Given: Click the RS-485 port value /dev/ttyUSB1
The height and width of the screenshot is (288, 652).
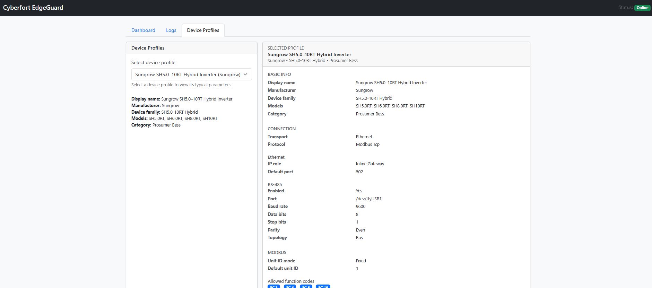Looking at the screenshot, I should [368, 199].
